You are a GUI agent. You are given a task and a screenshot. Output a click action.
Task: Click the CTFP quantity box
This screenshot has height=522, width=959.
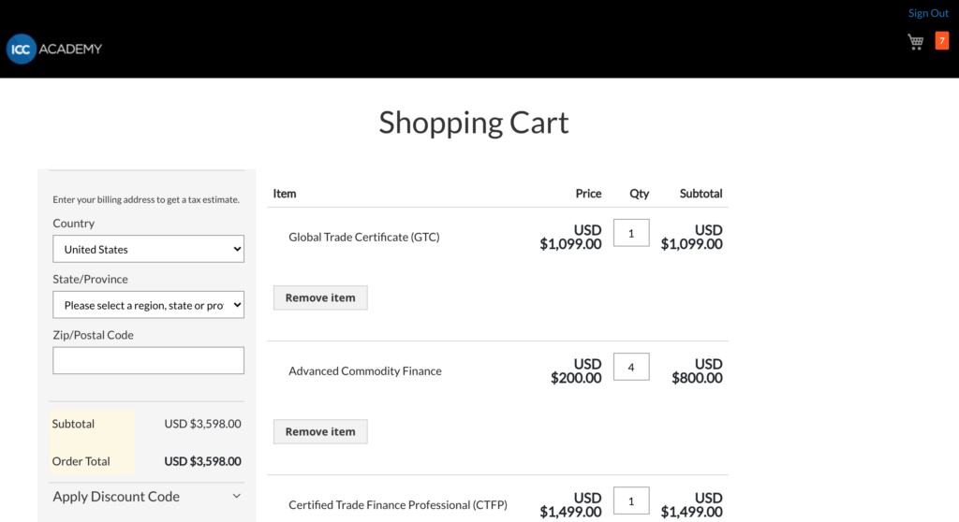click(631, 500)
